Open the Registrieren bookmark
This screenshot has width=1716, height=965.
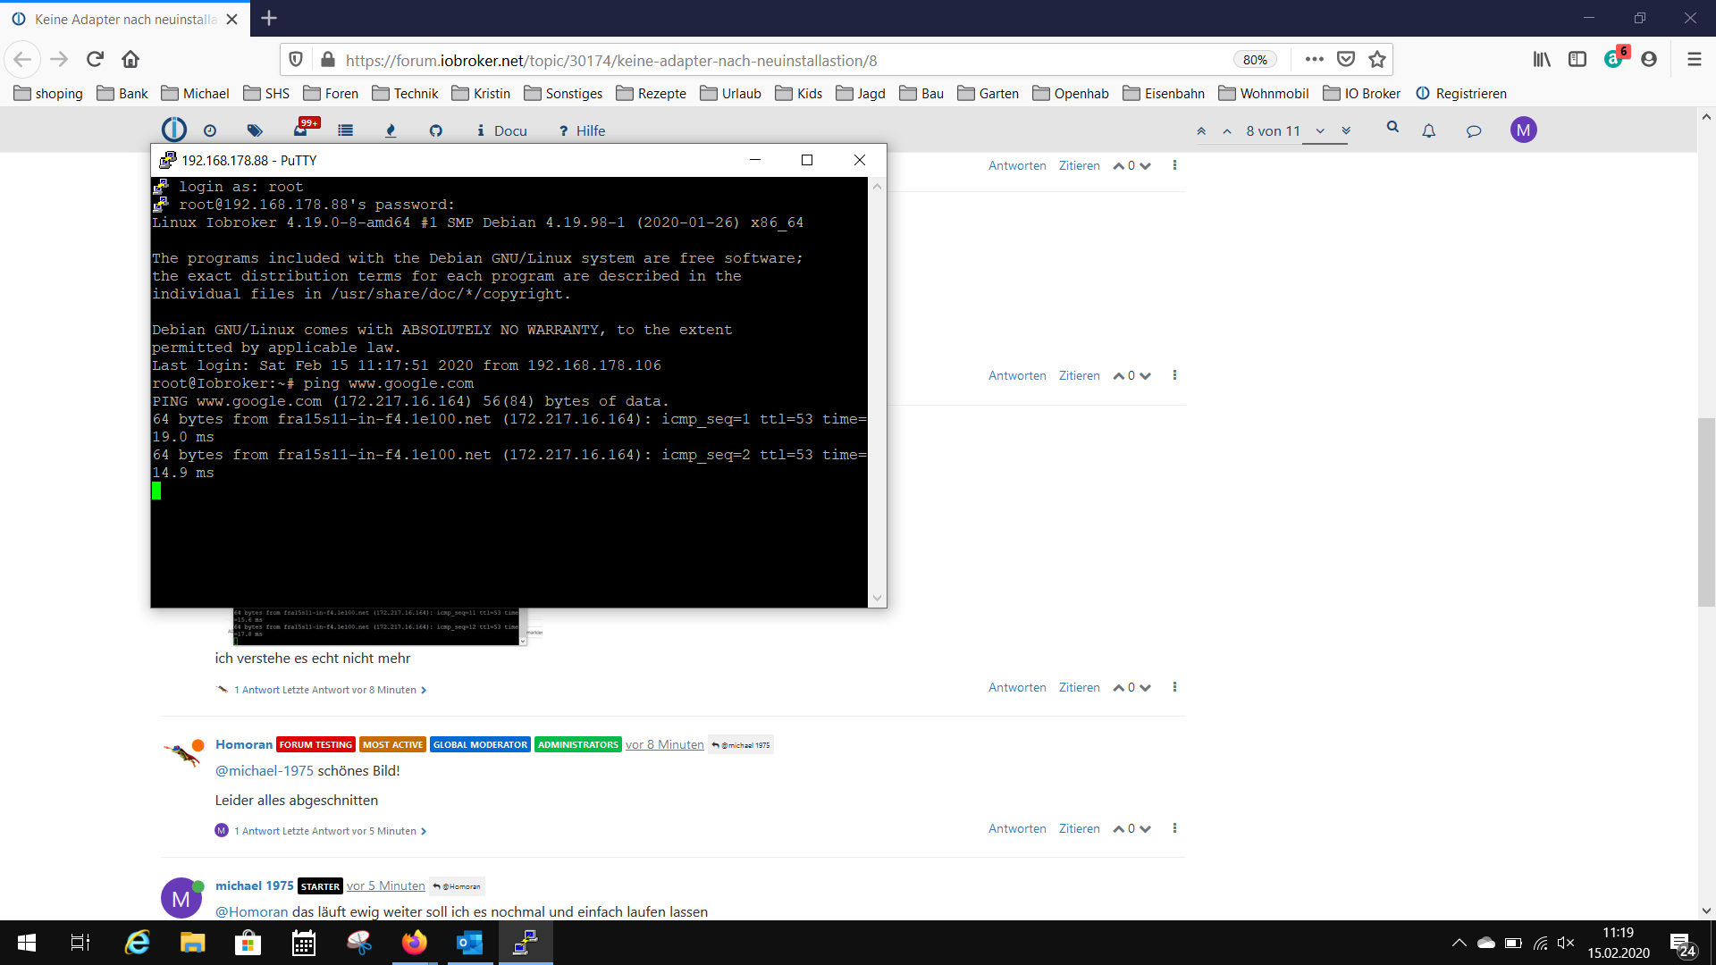click(1461, 94)
